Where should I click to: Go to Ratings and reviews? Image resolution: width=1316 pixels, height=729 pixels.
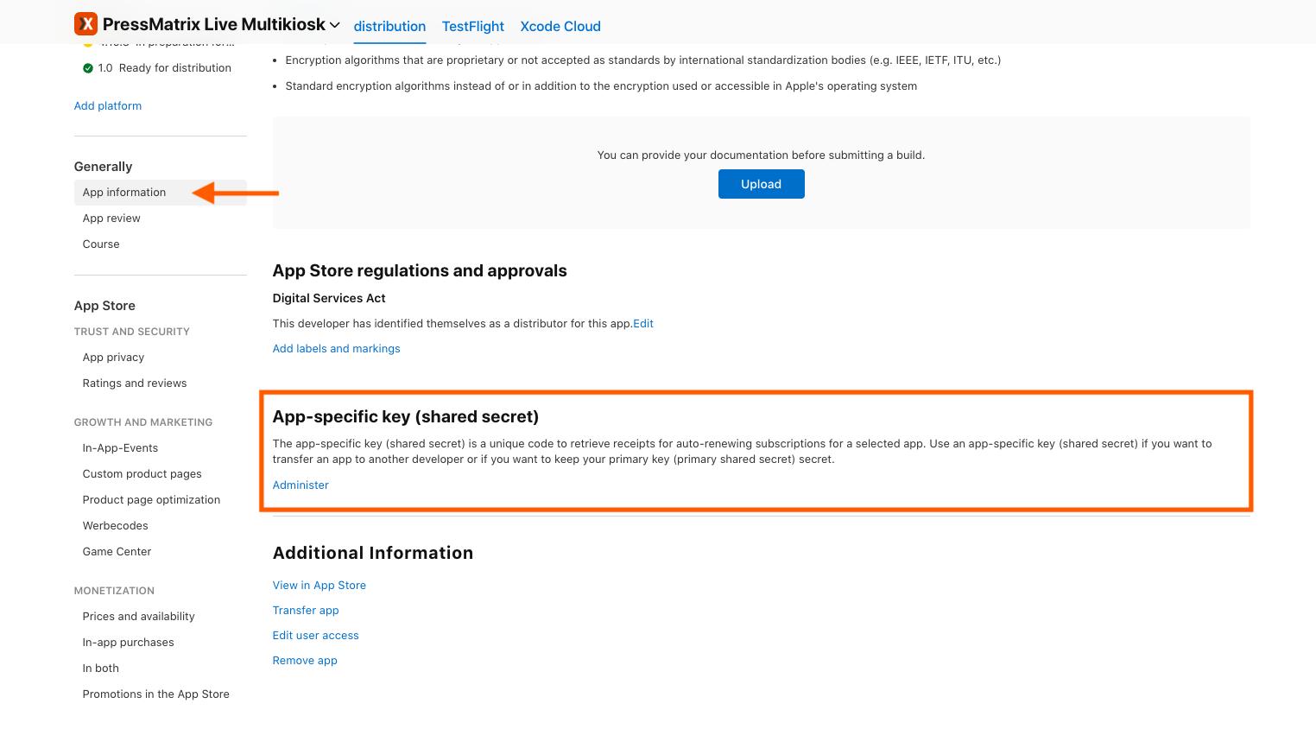[135, 384]
